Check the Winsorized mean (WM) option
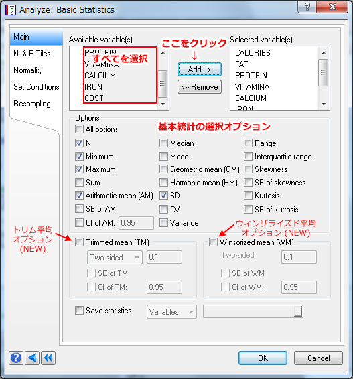353x379 pixels. point(213,242)
